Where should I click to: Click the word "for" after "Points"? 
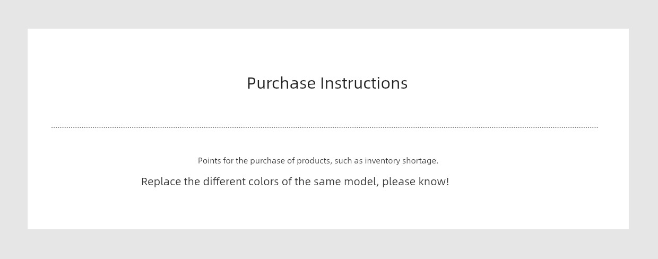(228, 161)
